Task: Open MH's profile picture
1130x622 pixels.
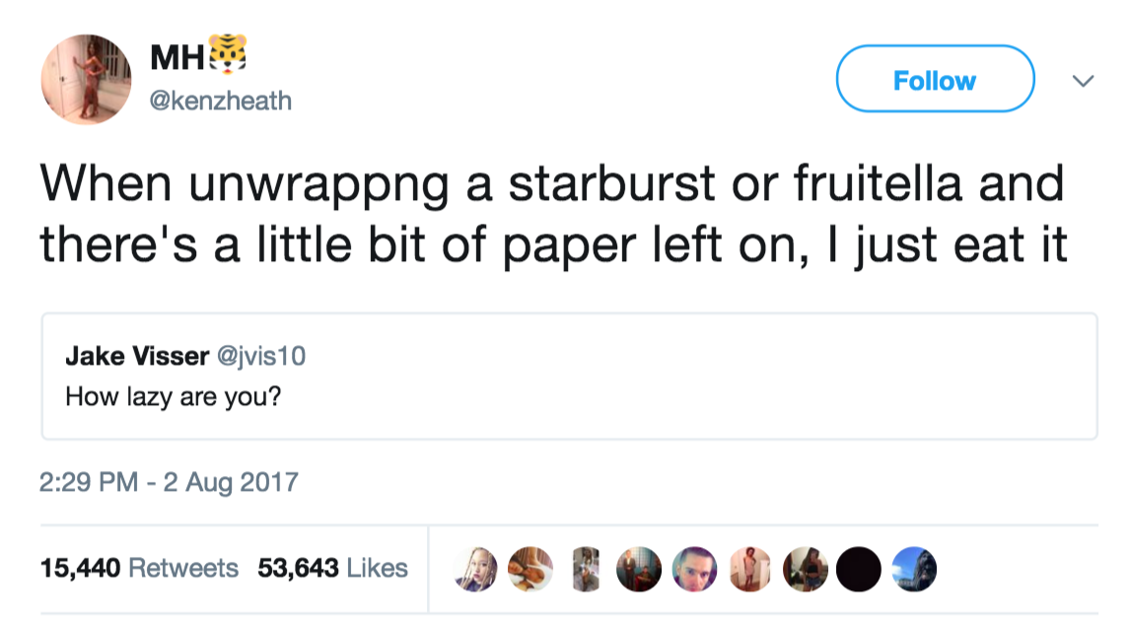Action: [86, 80]
